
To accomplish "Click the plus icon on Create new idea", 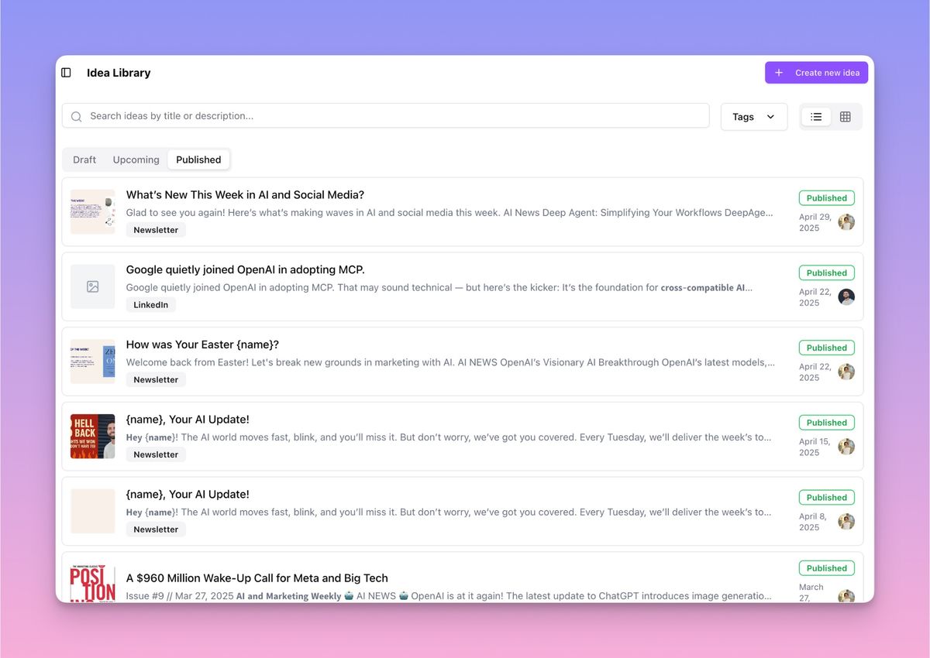I will (x=779, y=73).
